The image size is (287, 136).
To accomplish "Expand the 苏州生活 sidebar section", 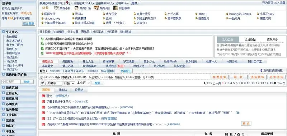I will tap(4, 104).
